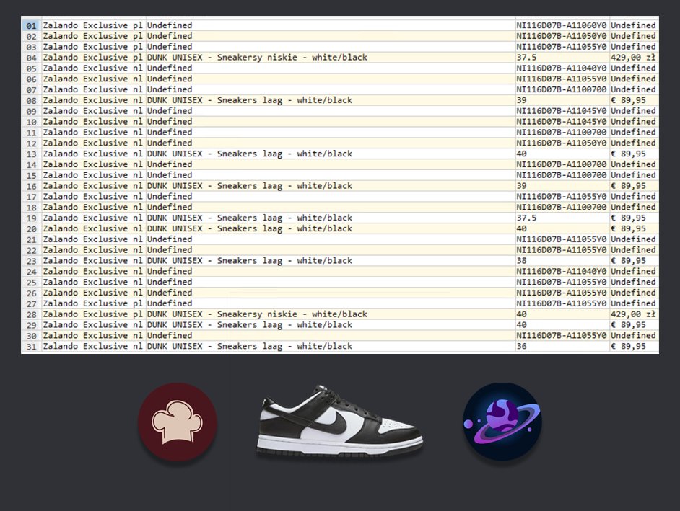Click DUNK UNISEX product name in row 31
Screen dimensions: 680x511
point(250,347)
